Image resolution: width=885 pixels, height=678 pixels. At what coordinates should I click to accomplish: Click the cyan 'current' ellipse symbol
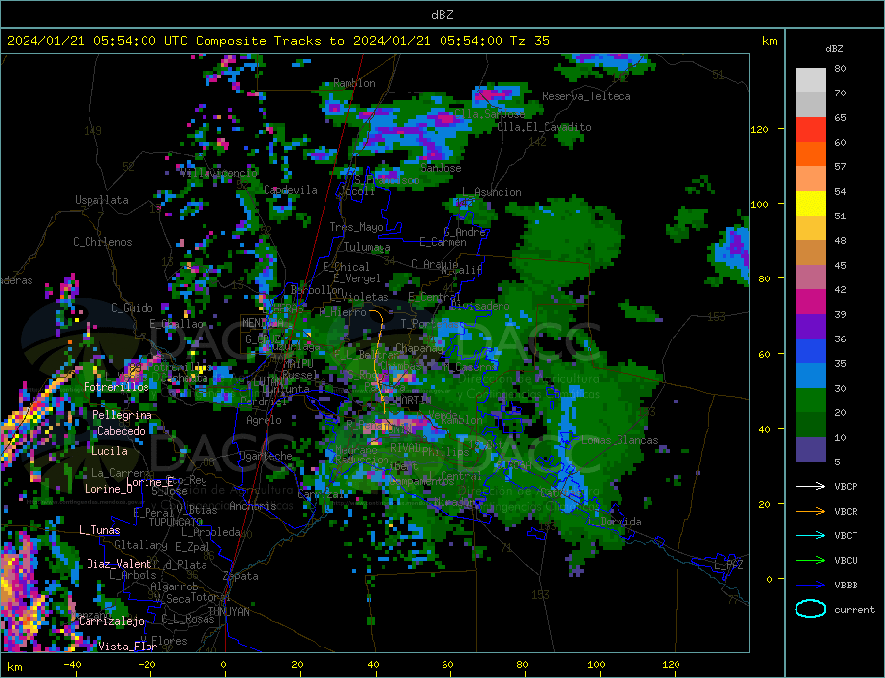coord(810,609)
